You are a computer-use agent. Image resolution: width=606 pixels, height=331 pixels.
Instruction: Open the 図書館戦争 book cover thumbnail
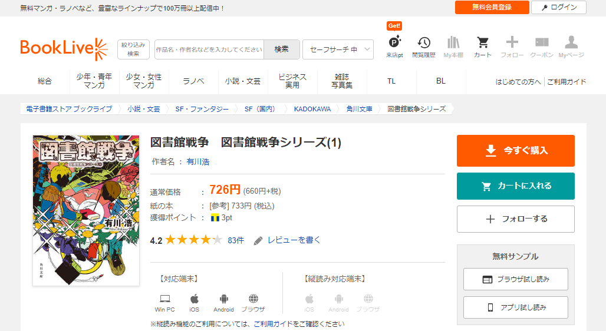(x=86, y=210)
